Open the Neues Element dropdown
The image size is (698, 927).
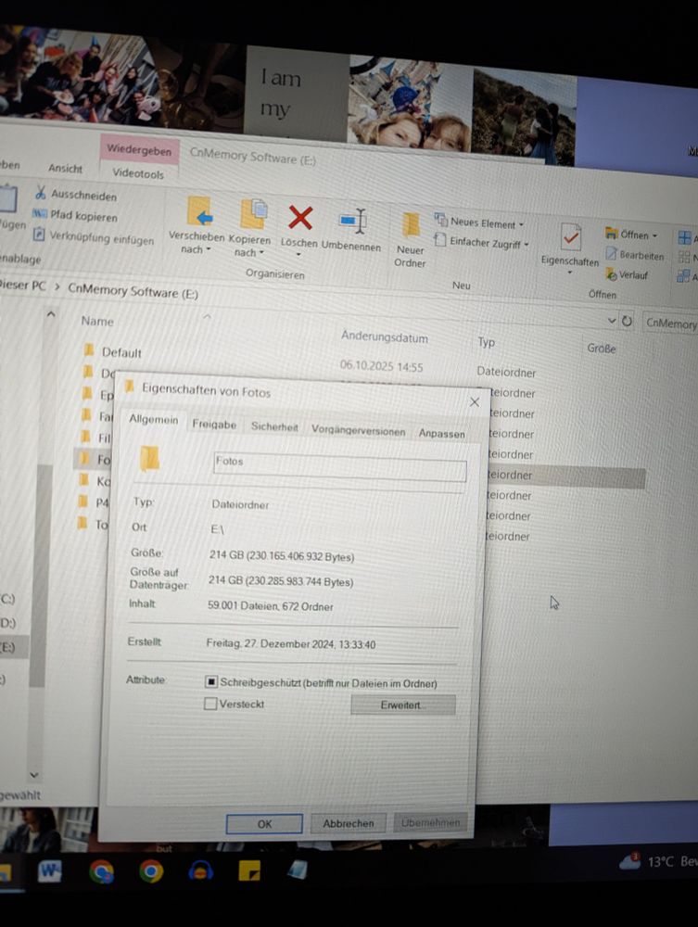click(x=480, y=222)
